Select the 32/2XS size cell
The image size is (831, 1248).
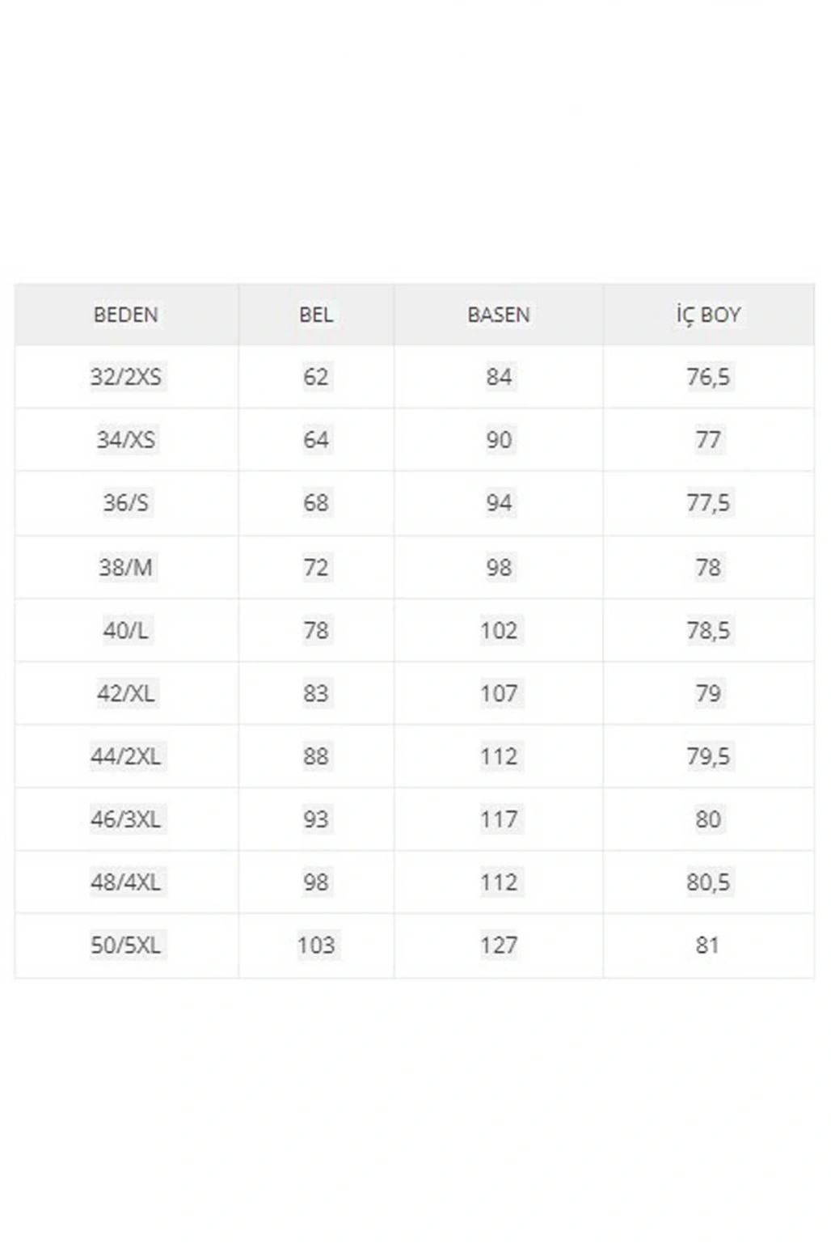click(125, 377)
